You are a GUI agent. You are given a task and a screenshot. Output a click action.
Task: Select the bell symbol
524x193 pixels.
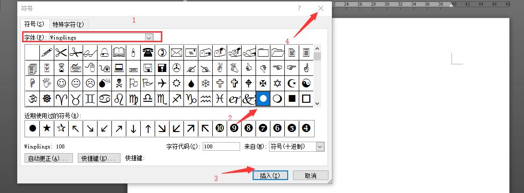(105, 52)
